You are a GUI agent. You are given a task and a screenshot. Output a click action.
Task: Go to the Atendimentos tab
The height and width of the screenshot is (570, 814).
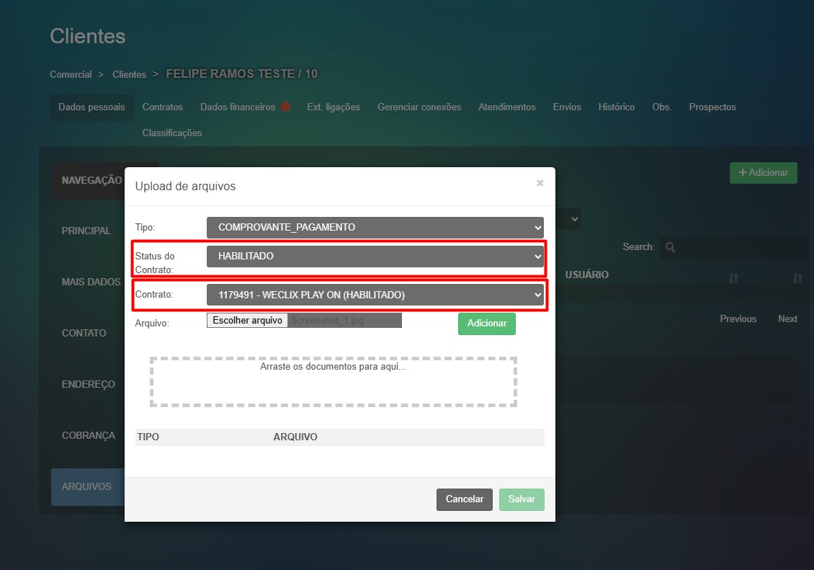click(x=506, y=107)
